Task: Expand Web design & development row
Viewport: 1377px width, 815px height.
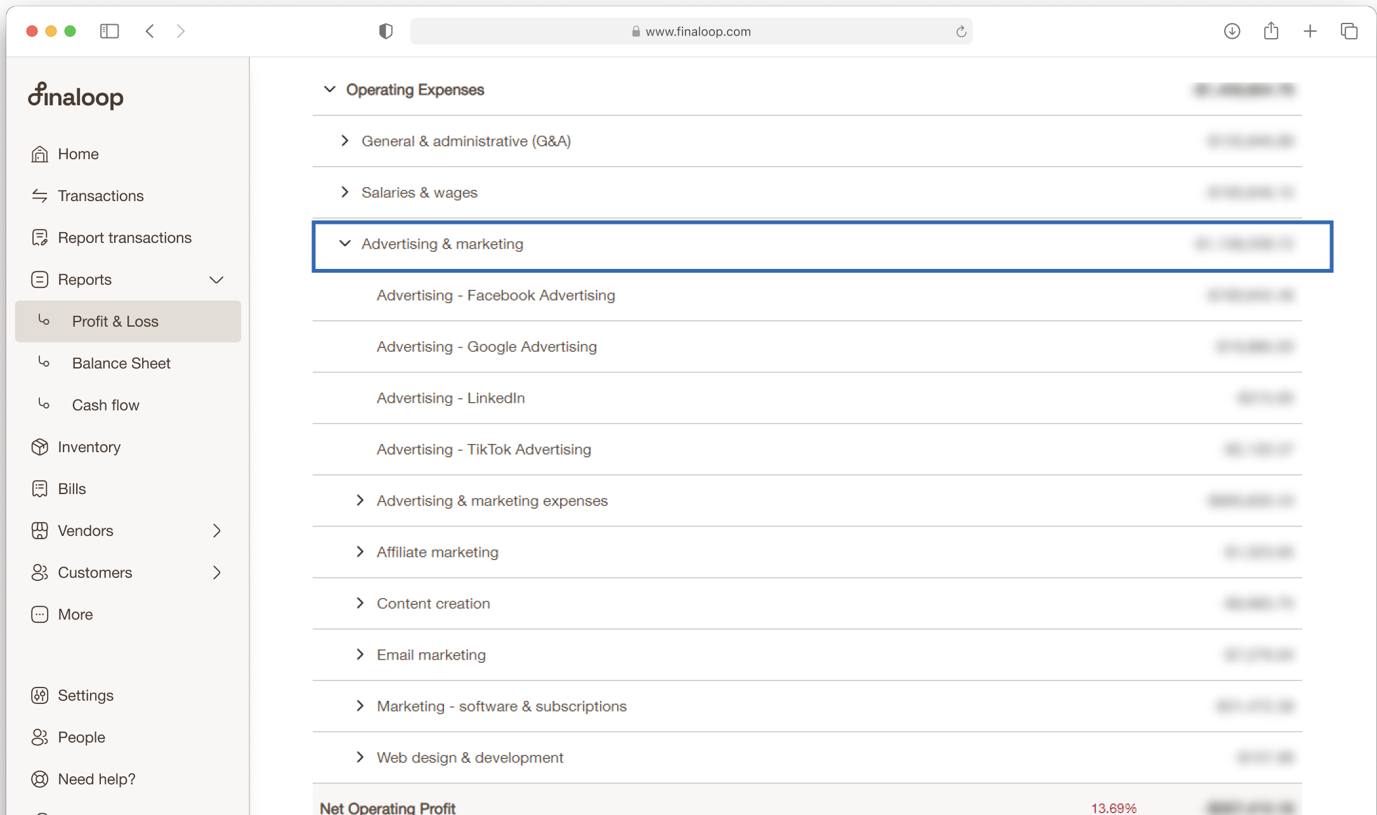Action: pos(360,757)
